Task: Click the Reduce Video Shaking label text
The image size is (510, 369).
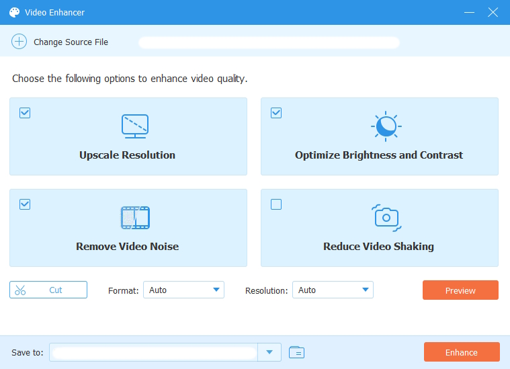Action: 378,246
